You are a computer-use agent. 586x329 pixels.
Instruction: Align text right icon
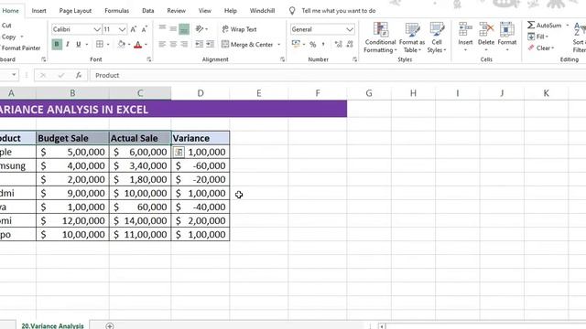click(x=184, y=45)
